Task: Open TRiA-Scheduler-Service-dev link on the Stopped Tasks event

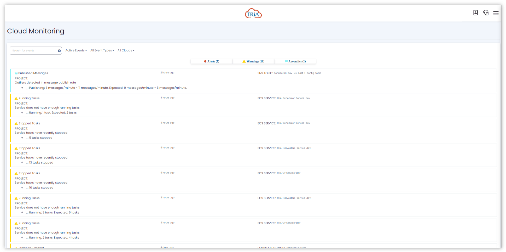Action: [x=293, y=123]
